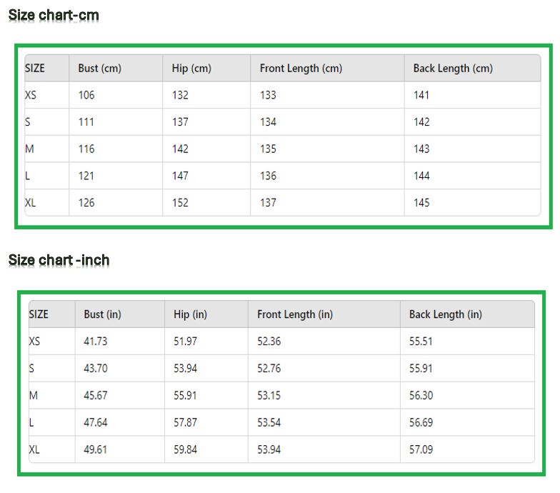This screenshot has height=493, width=560.
Task: Select the Bust (cm) column header
Action: pos(99,69)
